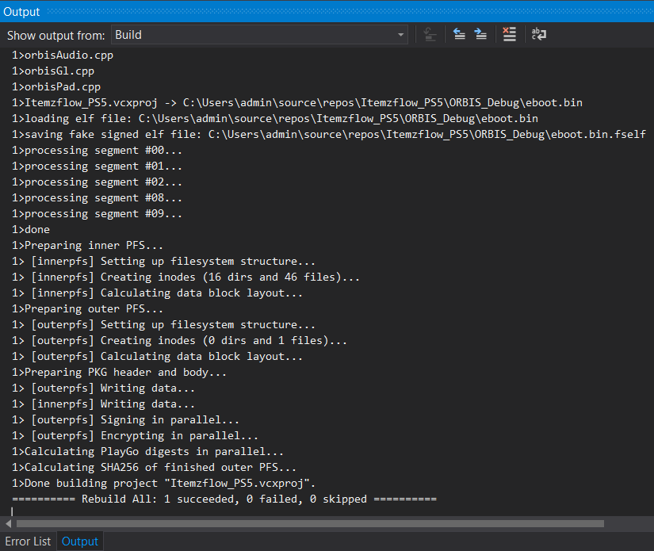Click the horizontal scrollbar thumb
The height and width of the screenshot is (551, 654).
(310, 523)
